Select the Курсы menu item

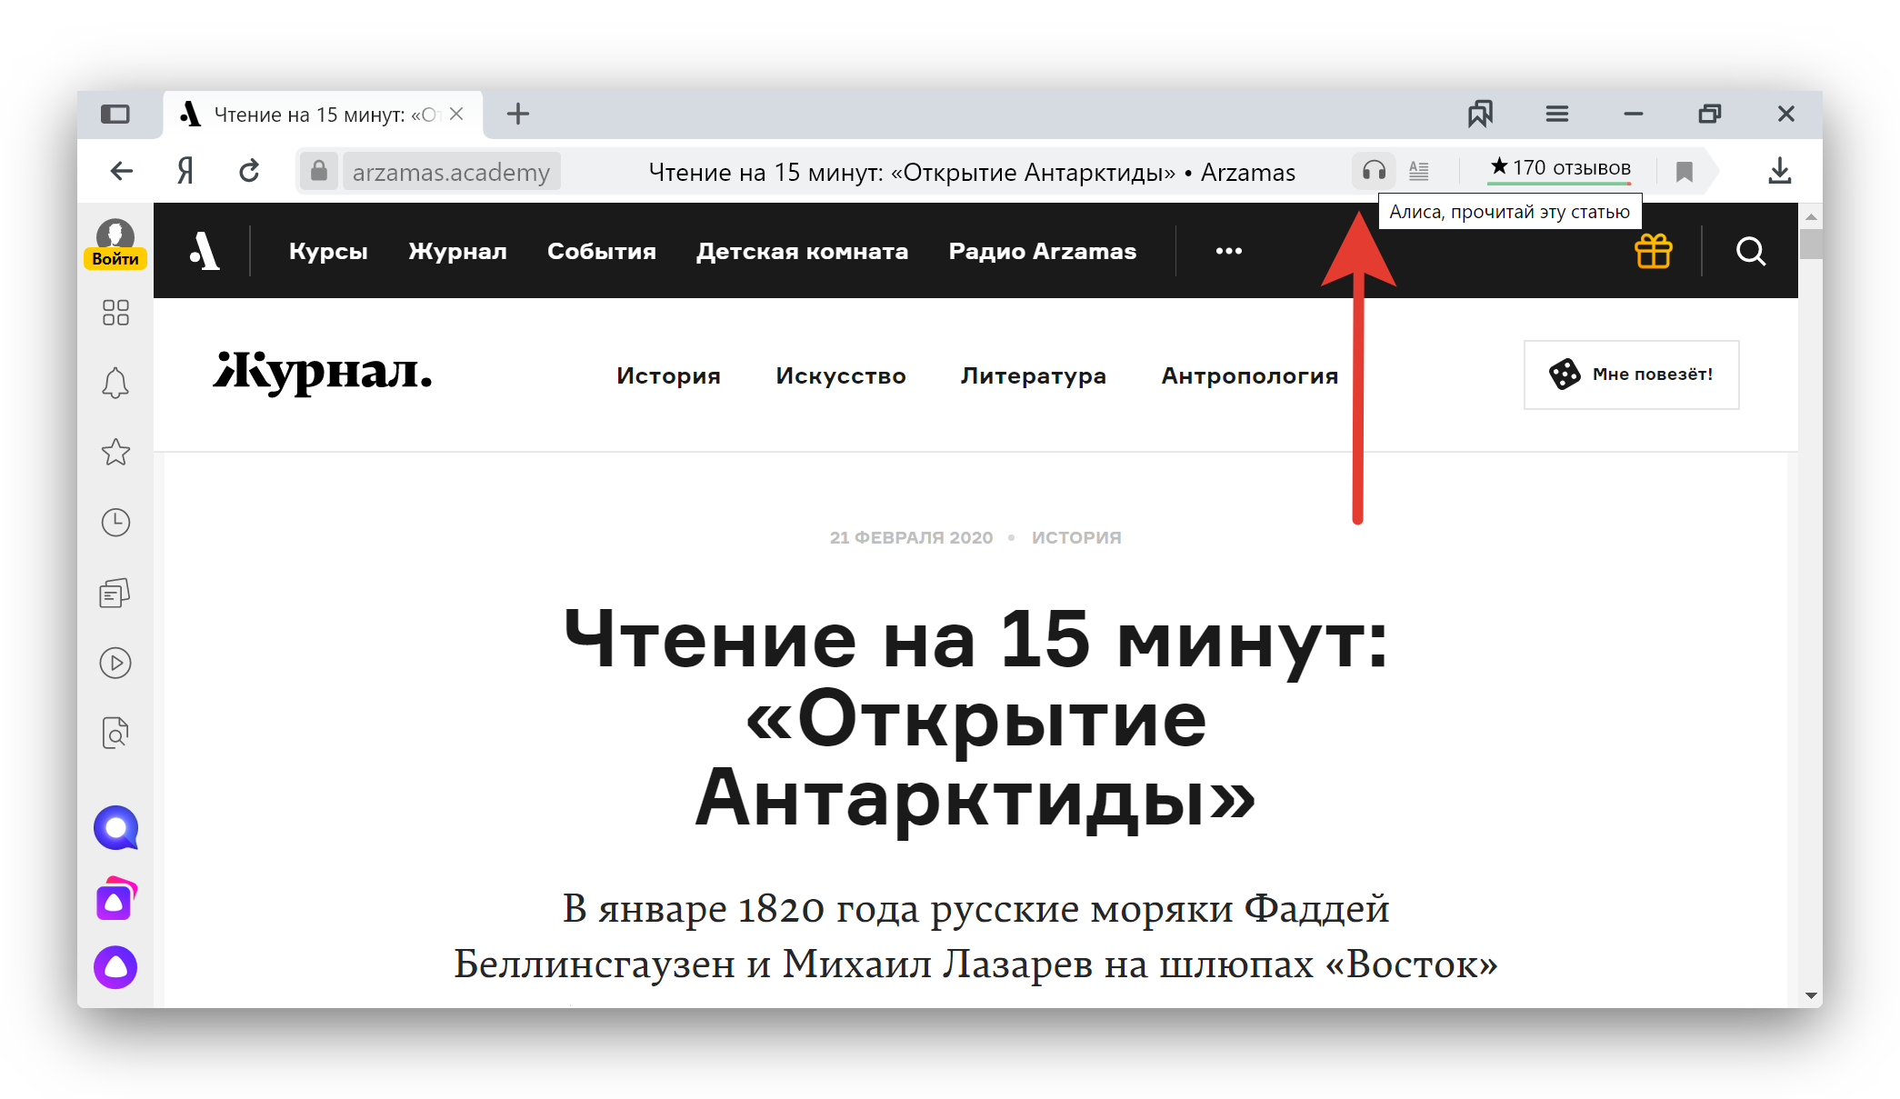328,251
